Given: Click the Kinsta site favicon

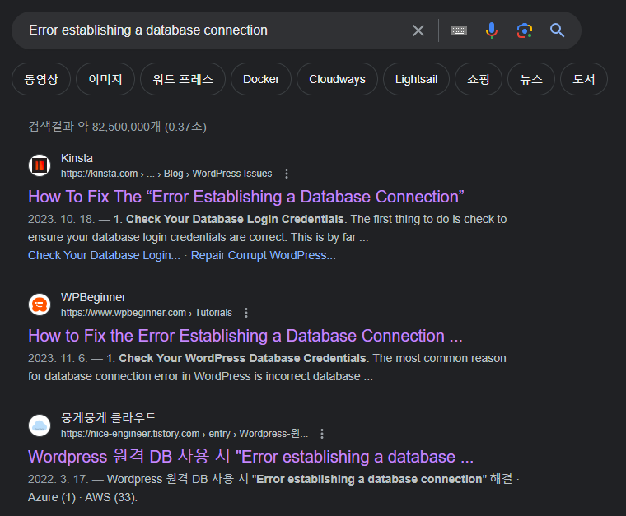Looking at the screenshot, I should coord(40,165).
